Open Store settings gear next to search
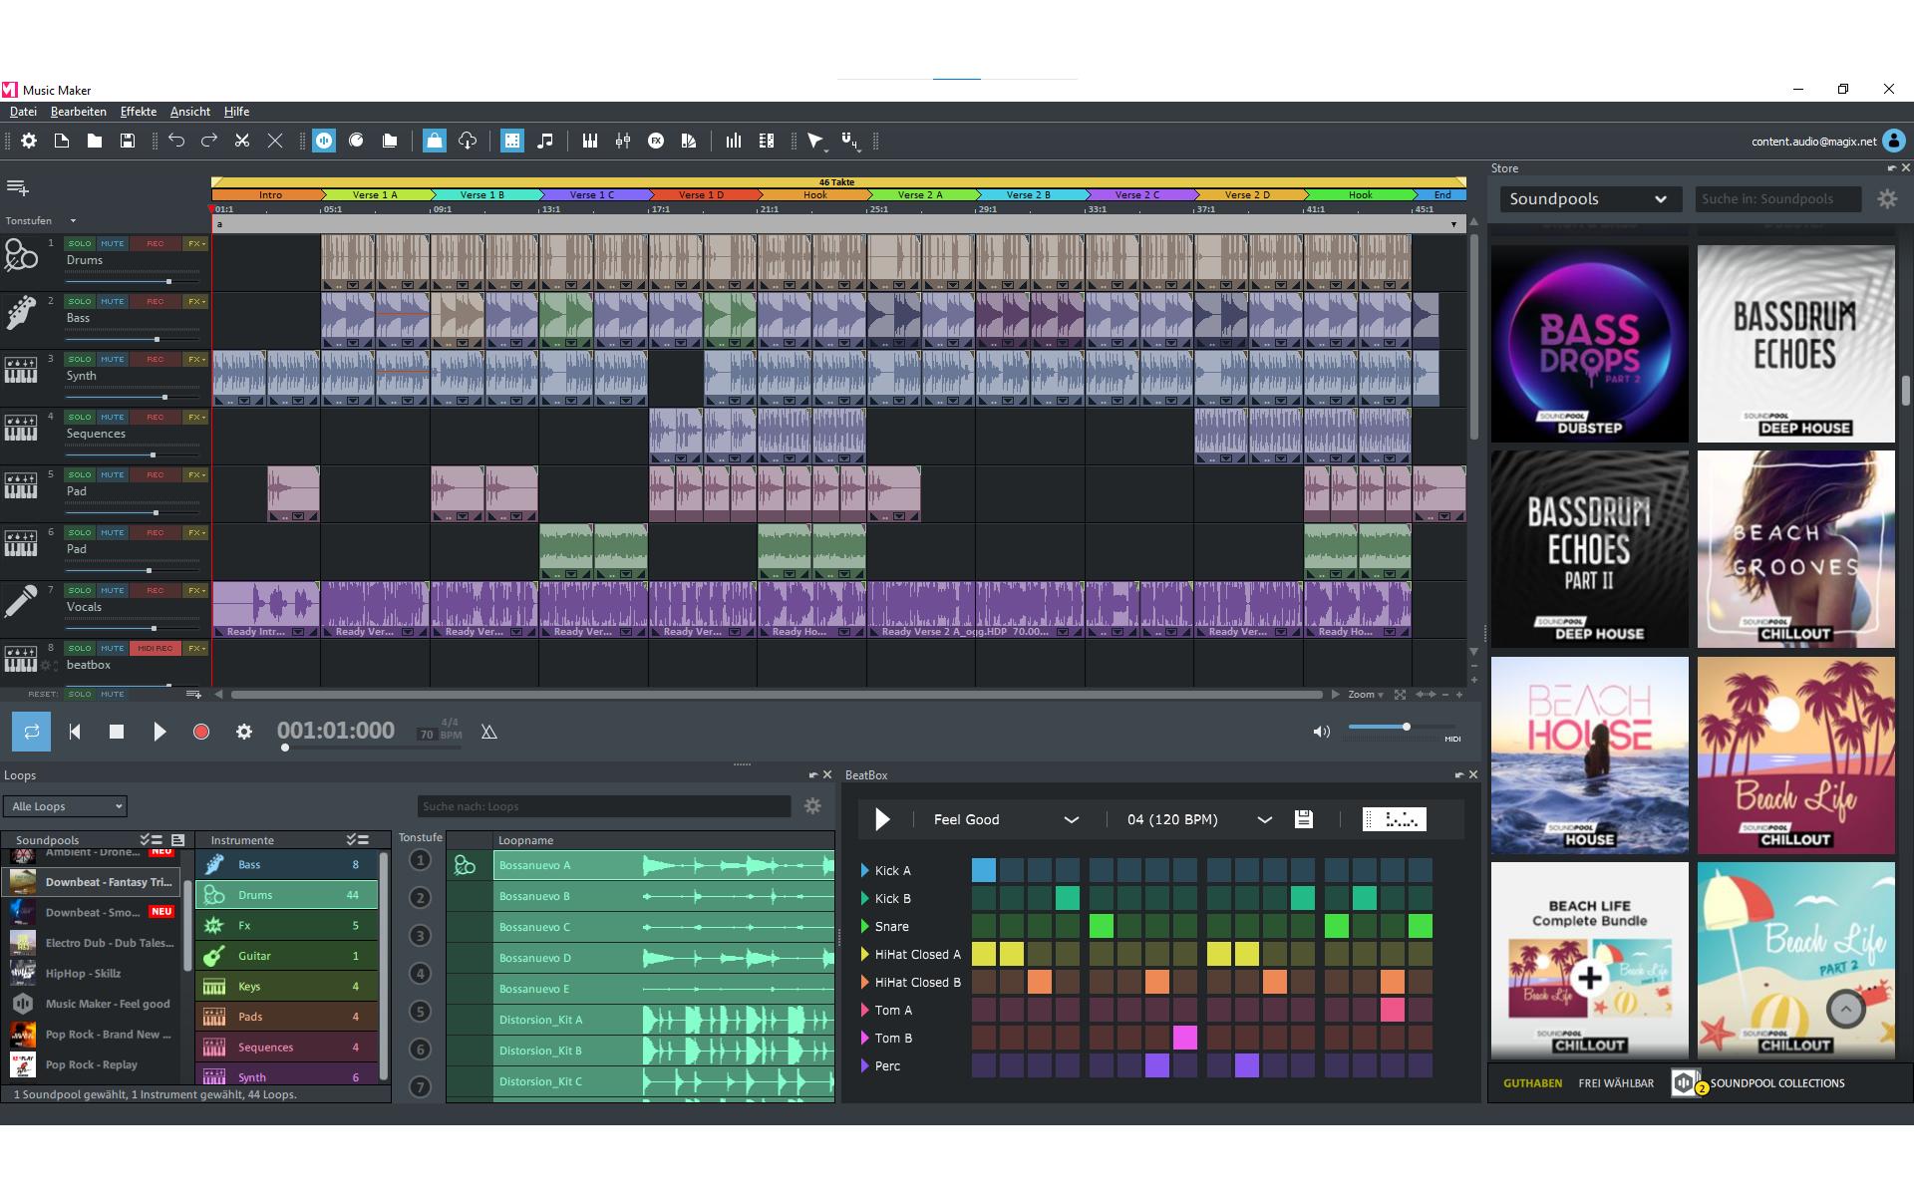The height and width of the screenshot is (1204, 1914). tap(1887, 199)
